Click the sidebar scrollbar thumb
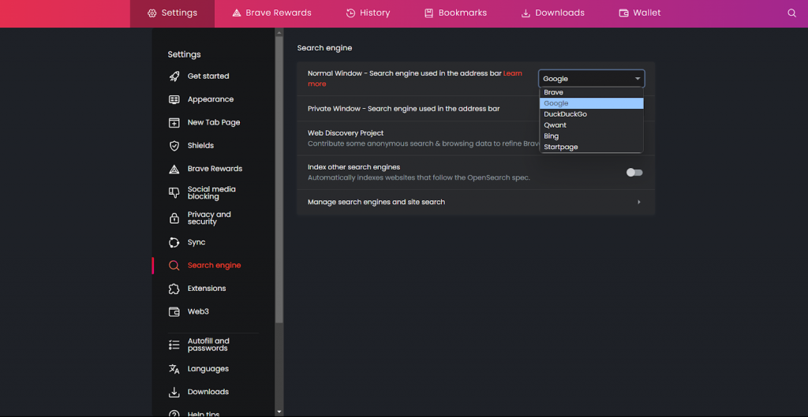808x417 pixels. click(279, 179)
